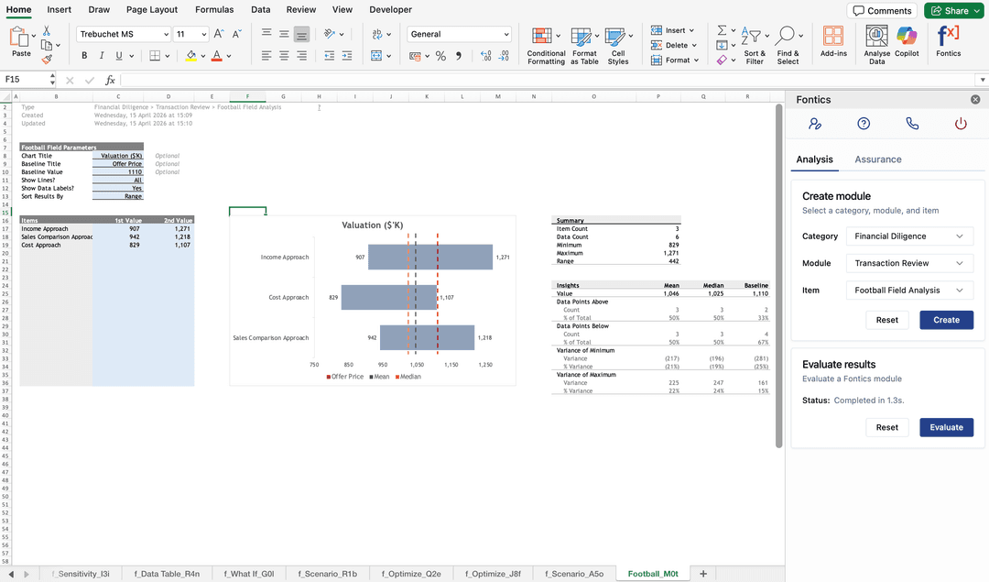Apply the red font color
This screenshot has width=989, height=582.
[217, 56]
